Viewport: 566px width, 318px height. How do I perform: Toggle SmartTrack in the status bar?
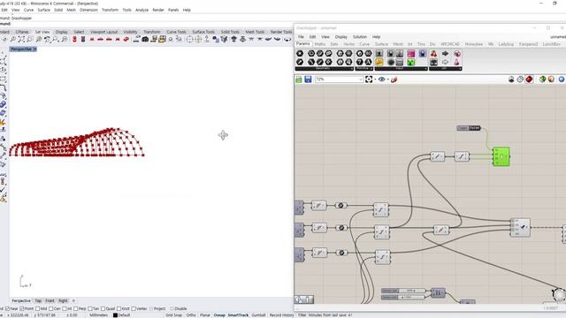(238, 315)
